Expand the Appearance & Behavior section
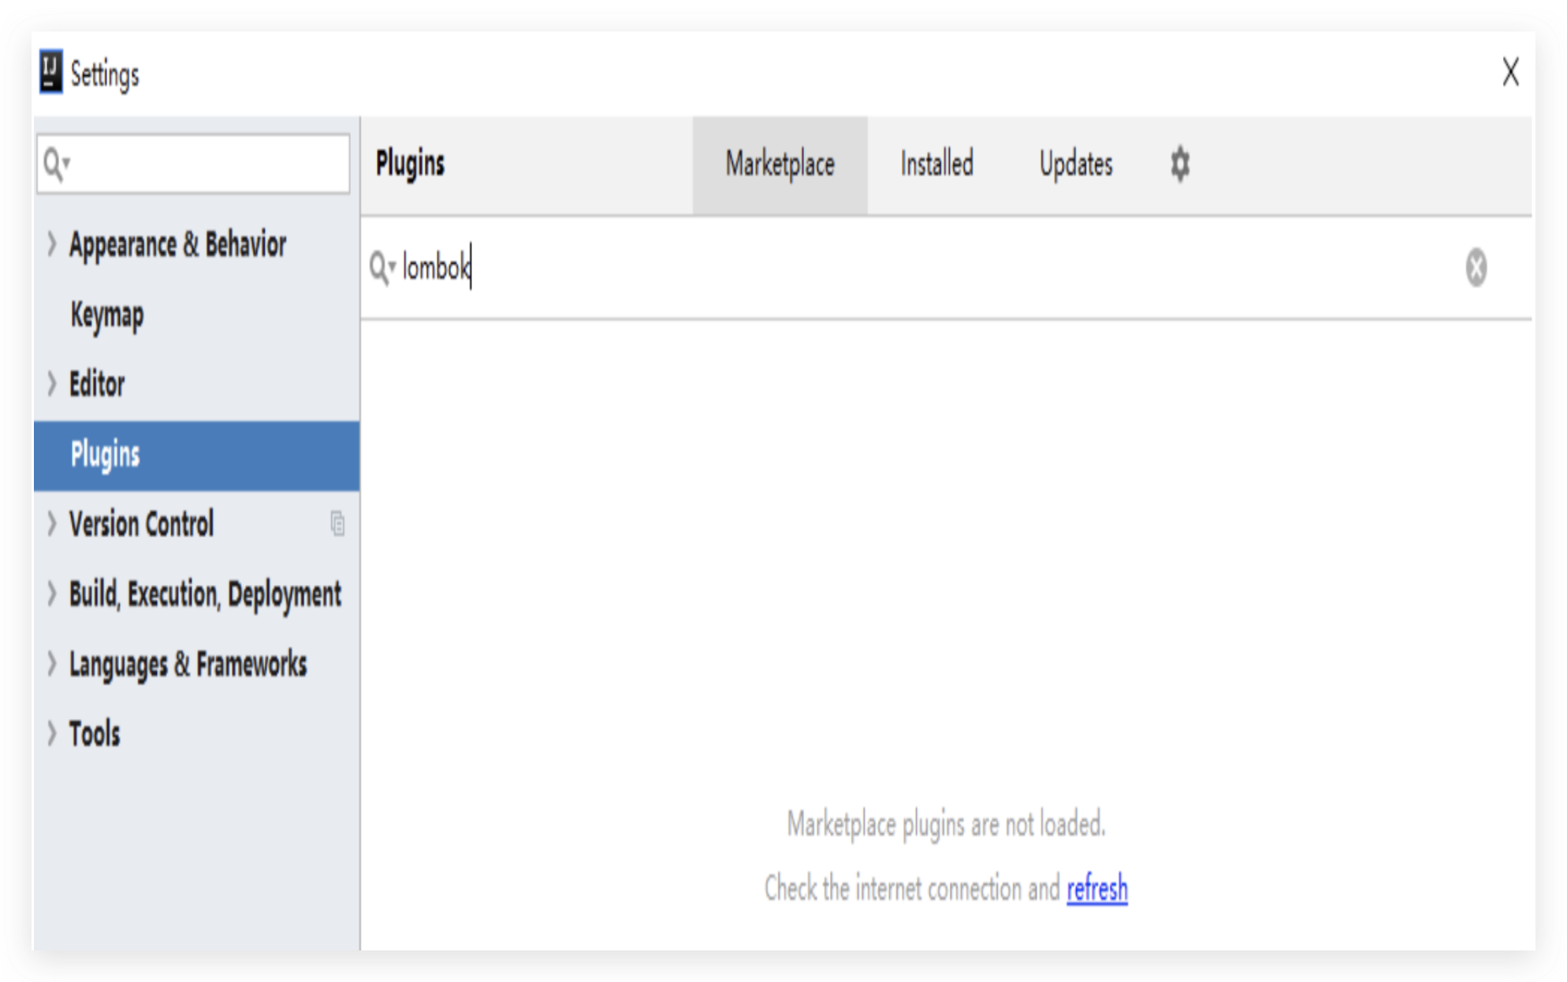Screen dimensions: 1567x982 [51, 244]
